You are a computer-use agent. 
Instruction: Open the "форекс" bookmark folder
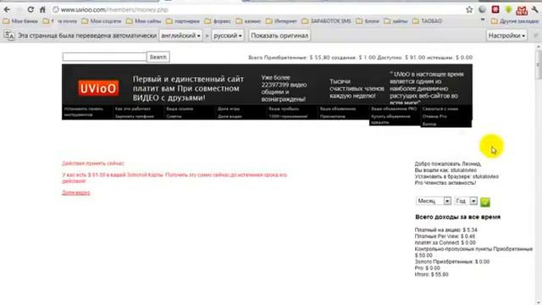pos(218,21)
